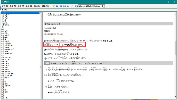Open the 词库 (L) menu

tap(37, 6)
